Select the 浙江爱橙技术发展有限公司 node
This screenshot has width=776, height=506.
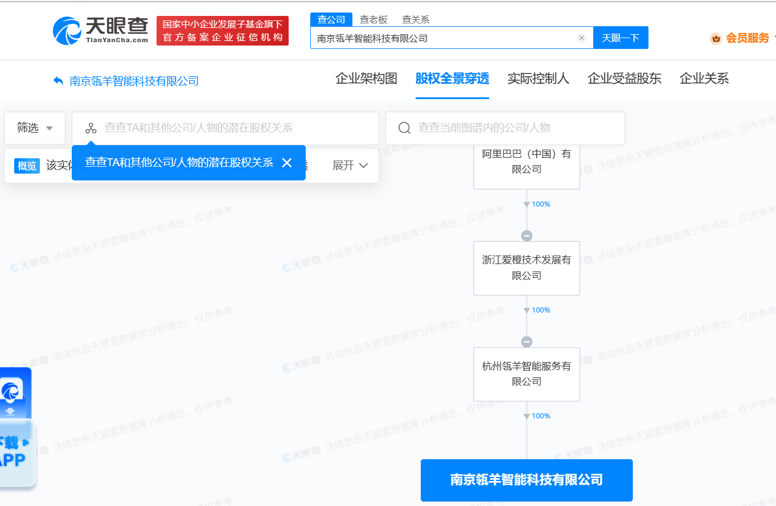pos(527,268)
